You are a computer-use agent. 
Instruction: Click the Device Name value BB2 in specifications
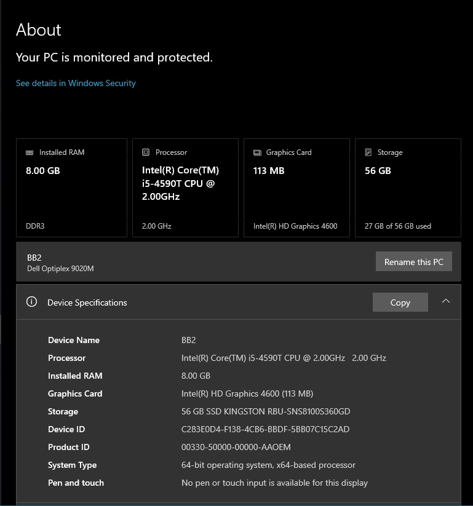[x=189, y=340]
